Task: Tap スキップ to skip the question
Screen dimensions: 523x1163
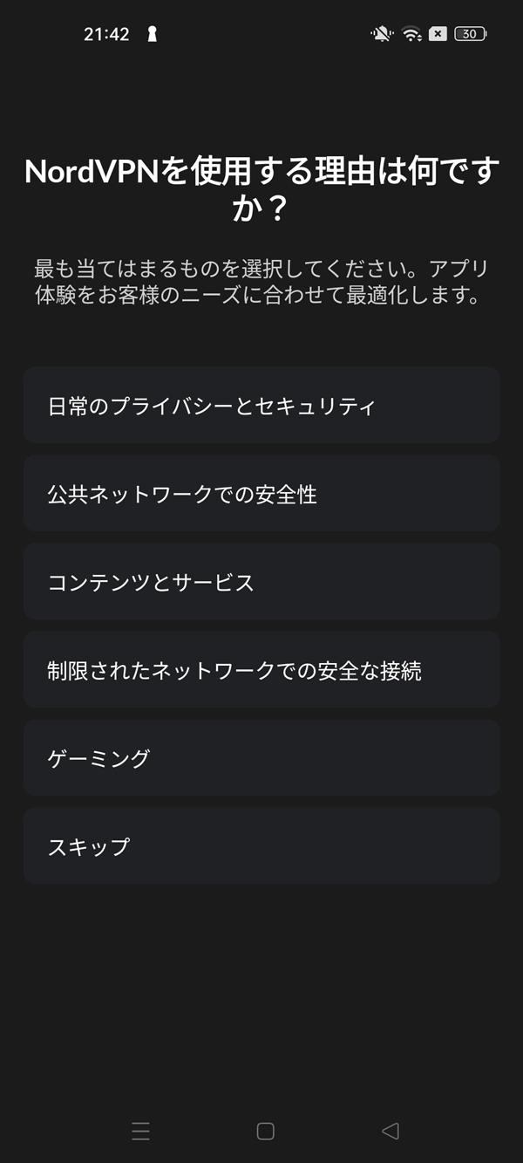Action: pyautogui.click(x=261, y=846)
